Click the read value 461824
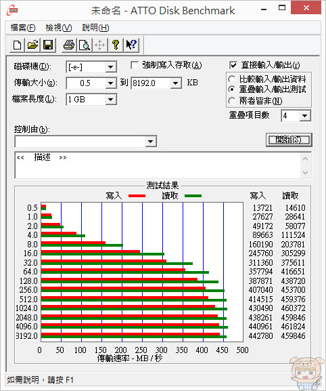Screen dimensions: 326x391 click(293, 327)
